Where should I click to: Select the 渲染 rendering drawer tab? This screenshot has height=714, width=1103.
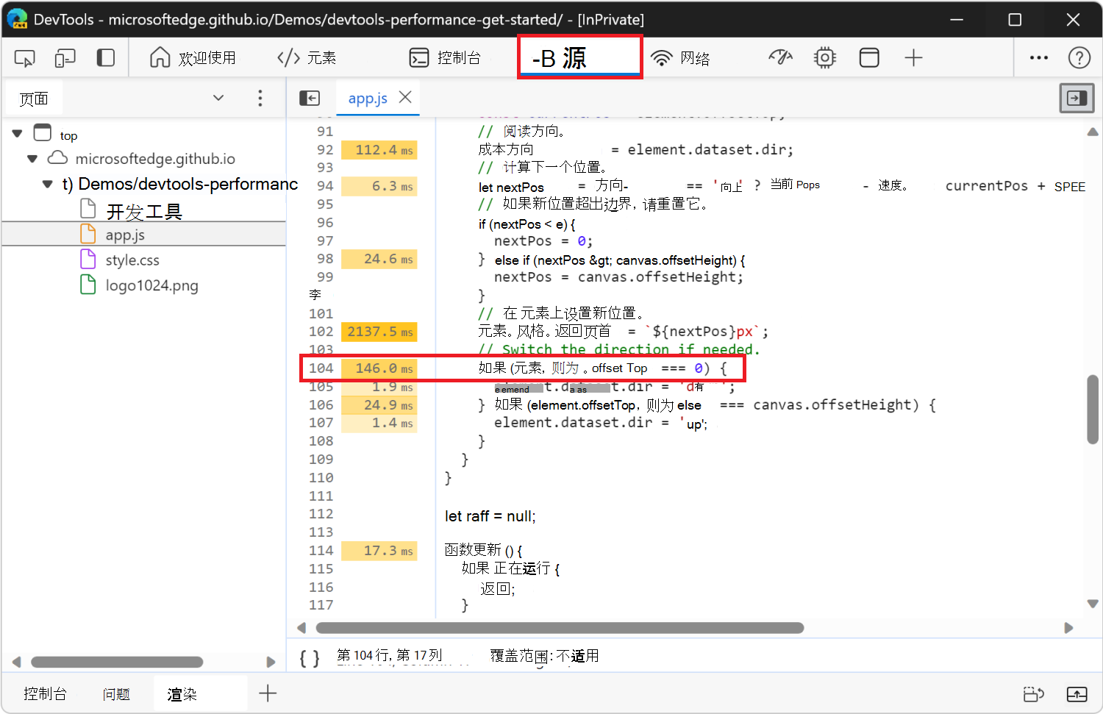tap(182, 694)
